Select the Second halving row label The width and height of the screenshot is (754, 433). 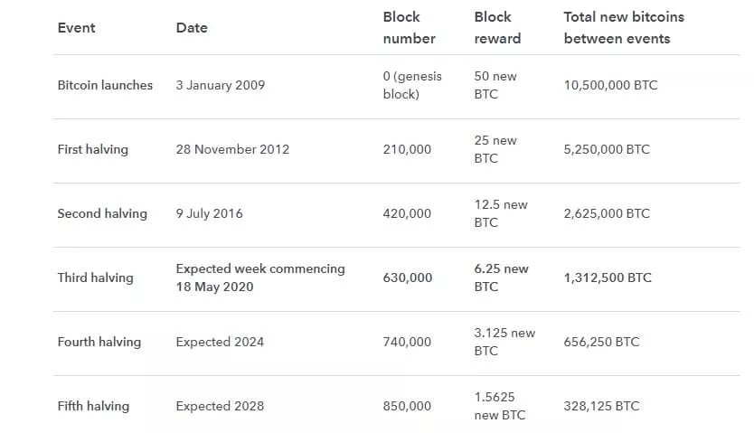[x=101, y=213]
